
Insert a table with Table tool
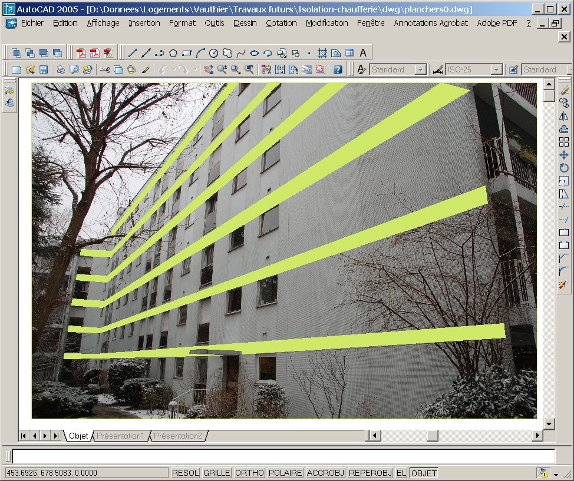(x=349, y=53)
